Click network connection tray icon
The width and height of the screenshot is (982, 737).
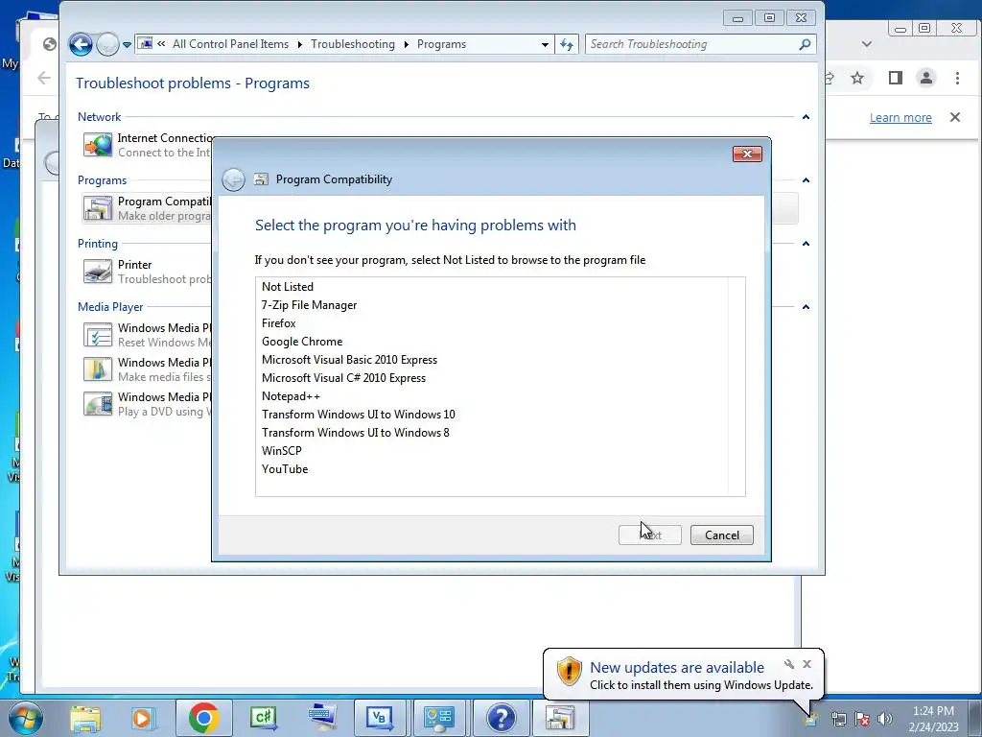click(x=838, y=718)
